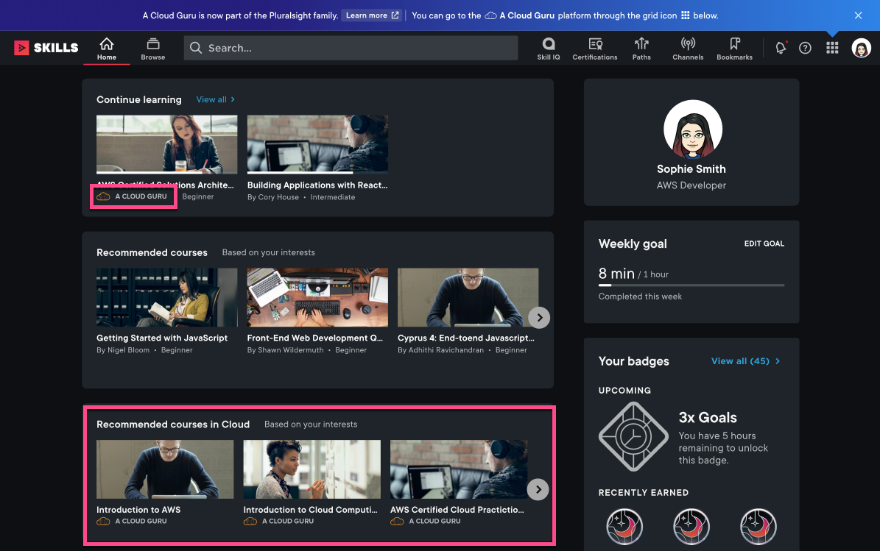Open AWS Certified Solutions Architect course thumbnail
Screen dimensions: 880x551
click(166, 144)
